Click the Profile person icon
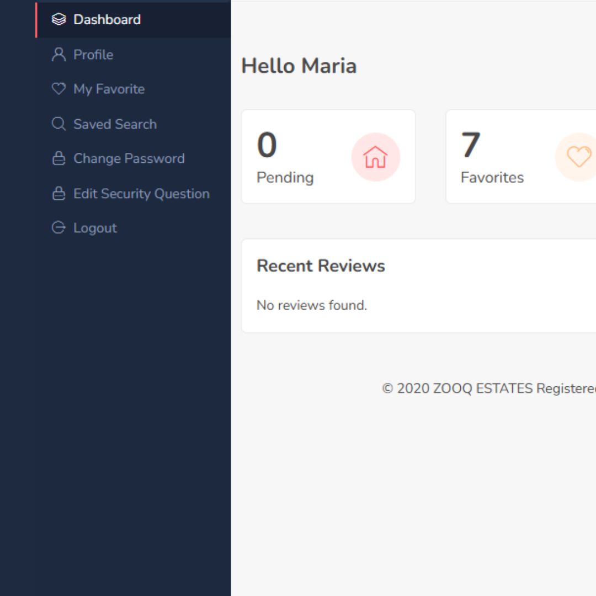 click(x=58, y=55)
